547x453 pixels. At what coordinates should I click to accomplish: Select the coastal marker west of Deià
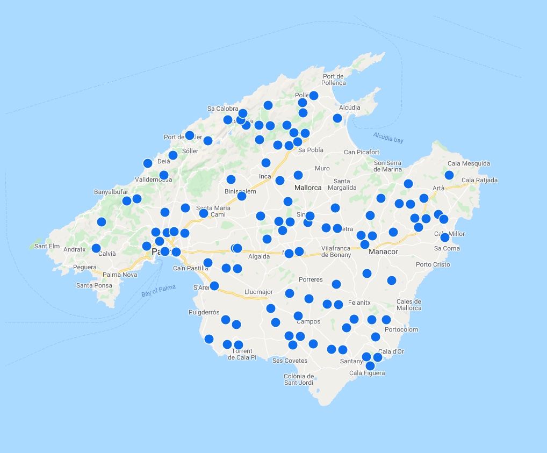[148, 163]
